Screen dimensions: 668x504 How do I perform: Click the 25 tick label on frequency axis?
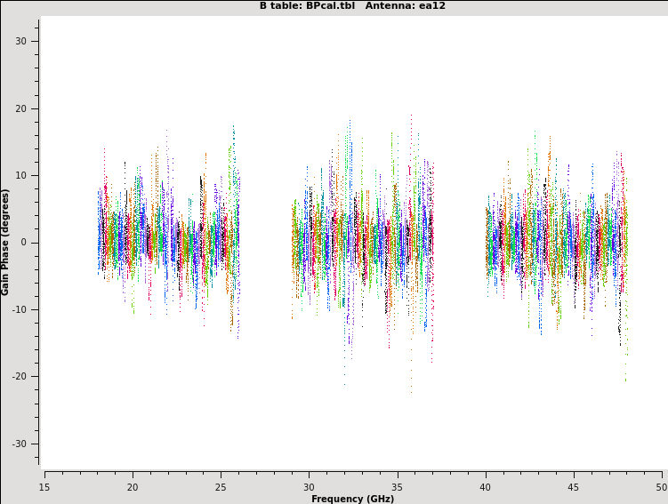point(221,486)
